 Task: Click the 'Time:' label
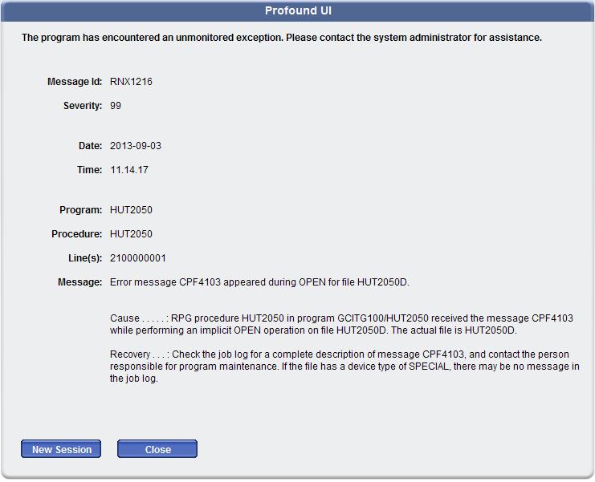90,170
